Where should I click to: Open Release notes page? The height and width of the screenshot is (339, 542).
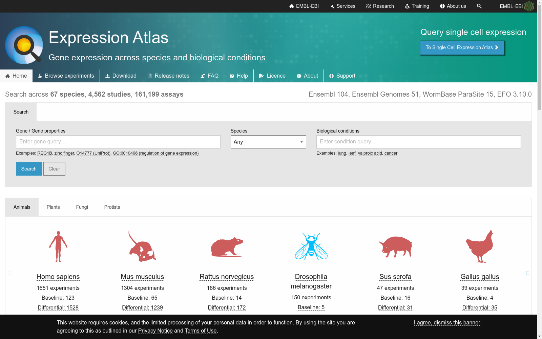[x=168, y=76]
